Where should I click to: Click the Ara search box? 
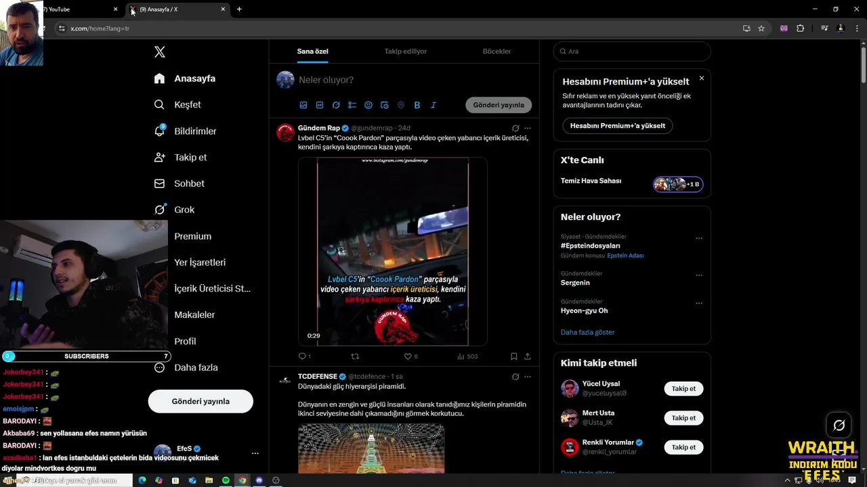(632, 51)
